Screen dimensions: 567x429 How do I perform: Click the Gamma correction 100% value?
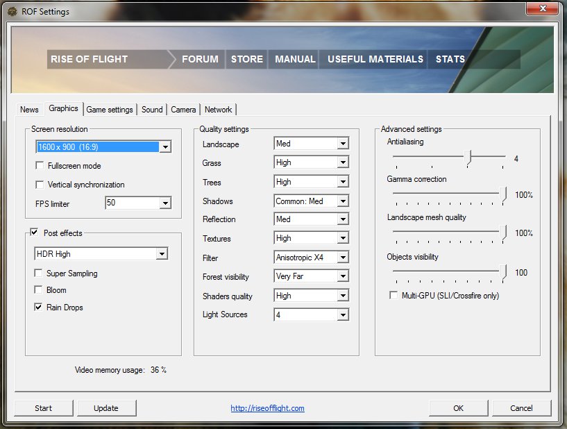(524, 195)
